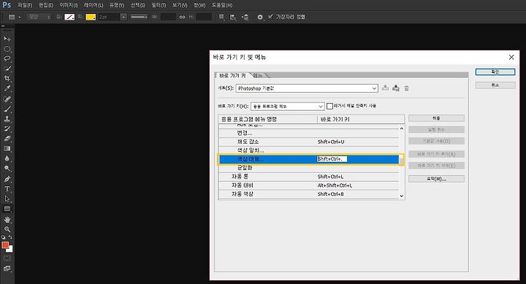
Task: Select the Zoom tool
Action: [x=7, y=229]
